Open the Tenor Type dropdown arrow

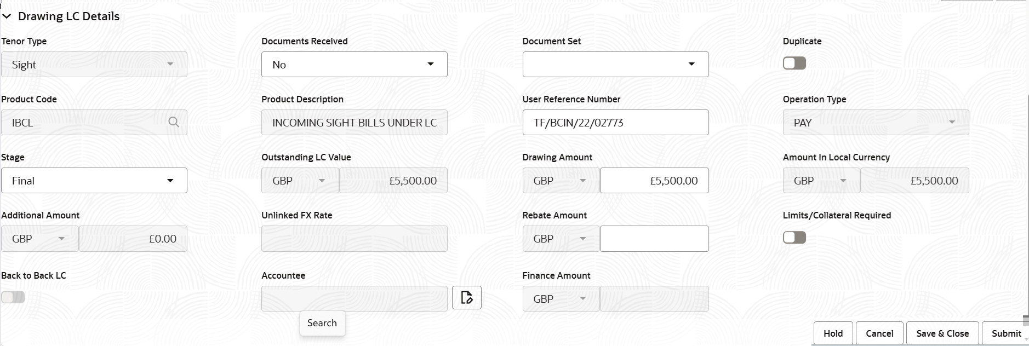tap(170, 64)
